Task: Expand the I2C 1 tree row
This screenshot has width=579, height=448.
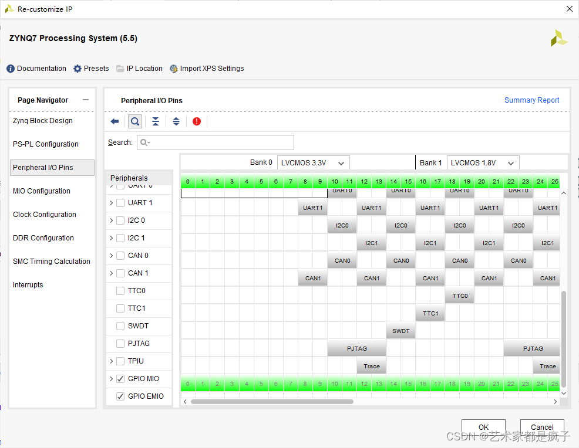Action: coord(112,238)
